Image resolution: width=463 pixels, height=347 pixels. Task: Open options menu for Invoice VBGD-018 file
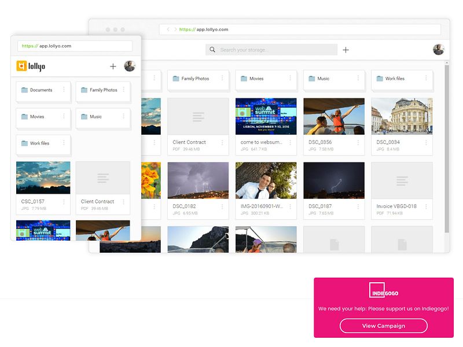click(x=426, y=206)
